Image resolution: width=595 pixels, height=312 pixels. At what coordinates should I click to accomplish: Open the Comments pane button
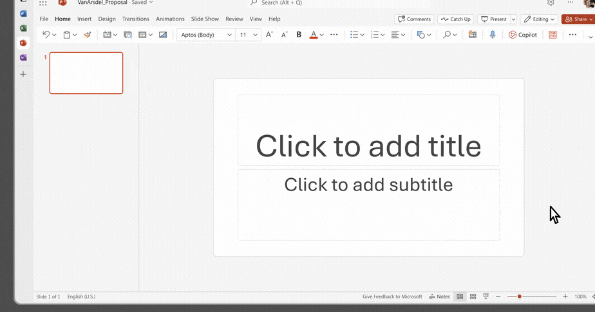click(414, 19)
